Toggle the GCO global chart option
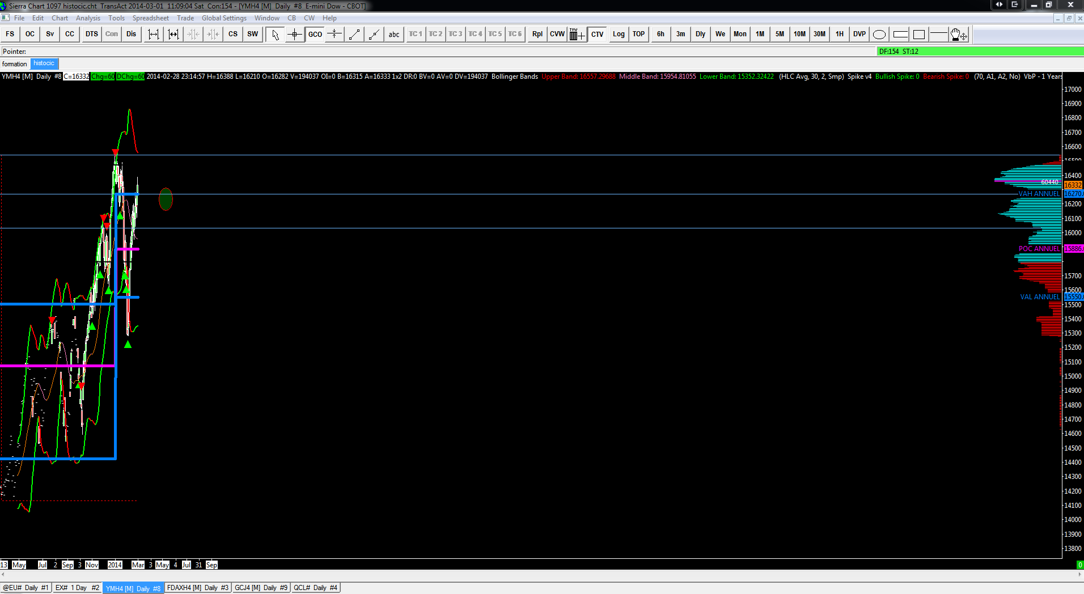 coord(315,34)
